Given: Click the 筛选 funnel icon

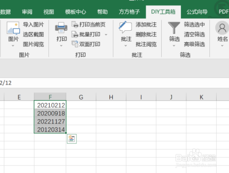Looking at the screenshot, I should coord(174,28).
